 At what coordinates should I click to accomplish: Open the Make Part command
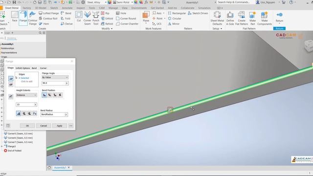click(x=252, y=19)
